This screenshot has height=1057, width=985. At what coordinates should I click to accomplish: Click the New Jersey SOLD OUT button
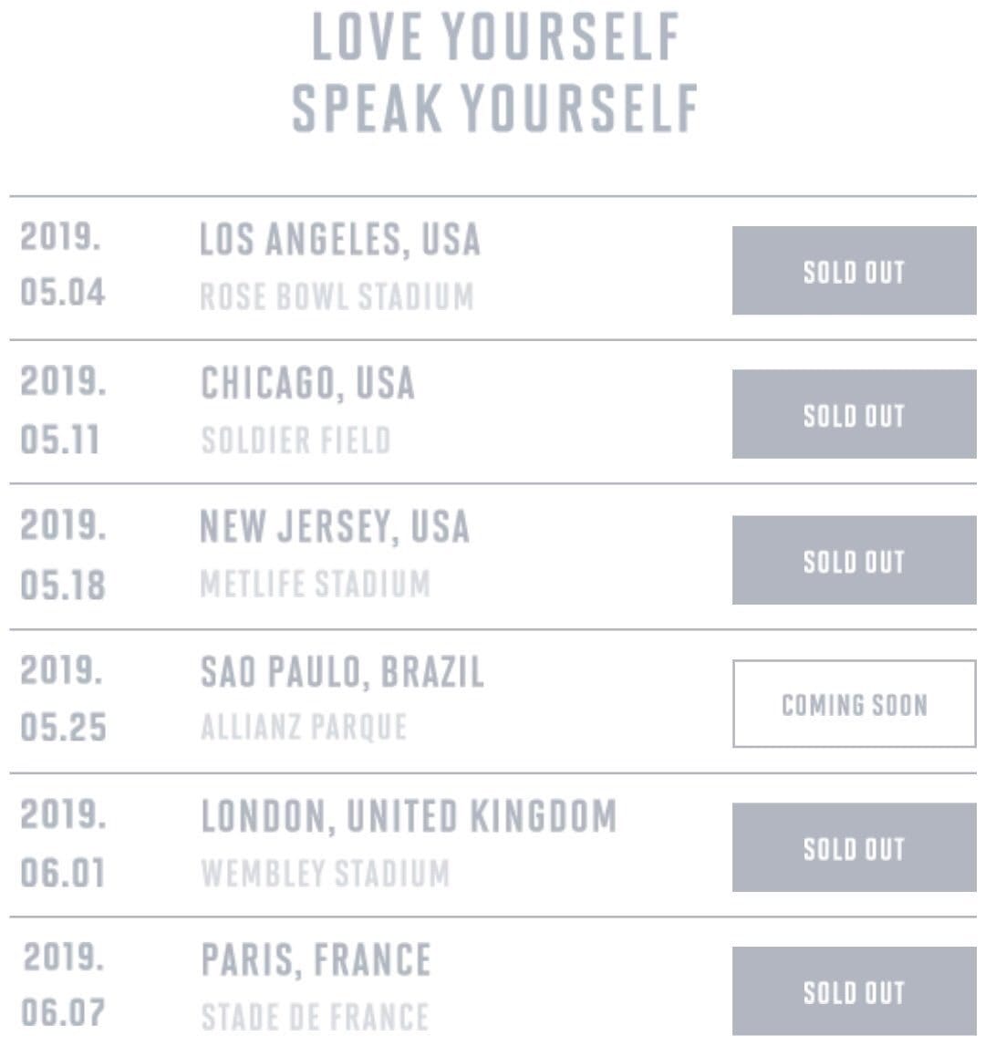[855, 560]
